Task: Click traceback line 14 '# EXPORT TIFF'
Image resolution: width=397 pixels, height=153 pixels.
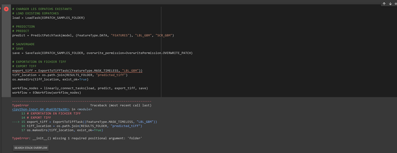Action: pyautogui.click(x=36, y=118)
